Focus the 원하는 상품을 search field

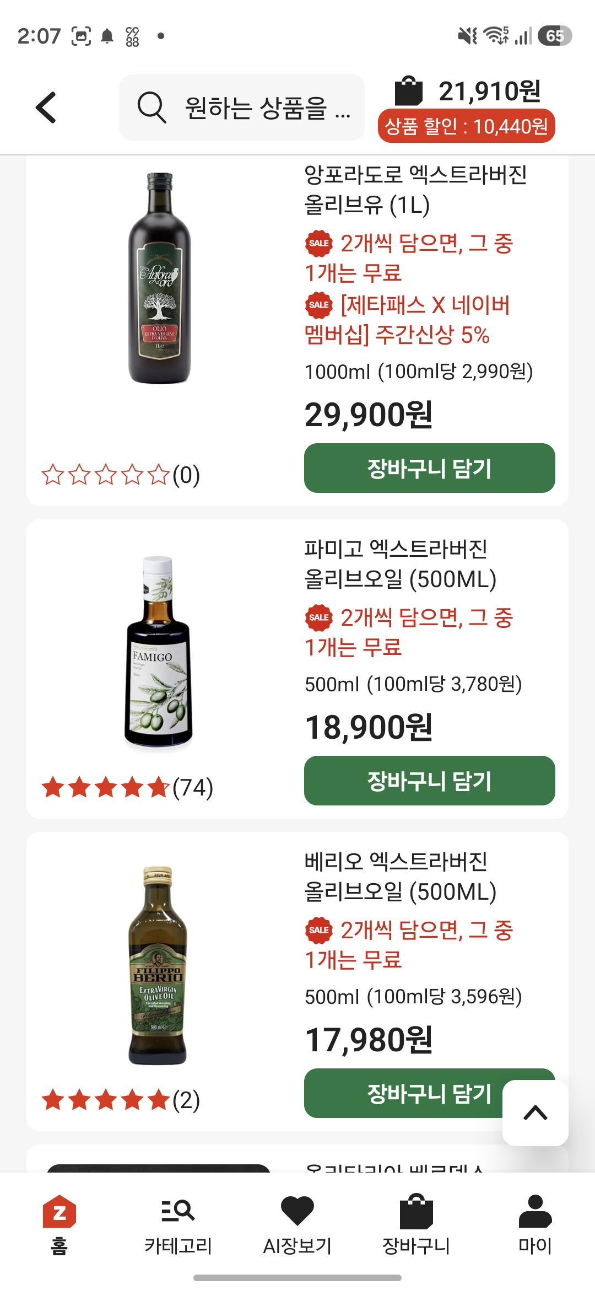(242, 108)
